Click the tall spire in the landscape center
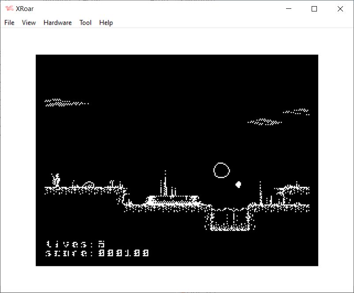This screenshot has width=354, height=293. click(166, 183)
